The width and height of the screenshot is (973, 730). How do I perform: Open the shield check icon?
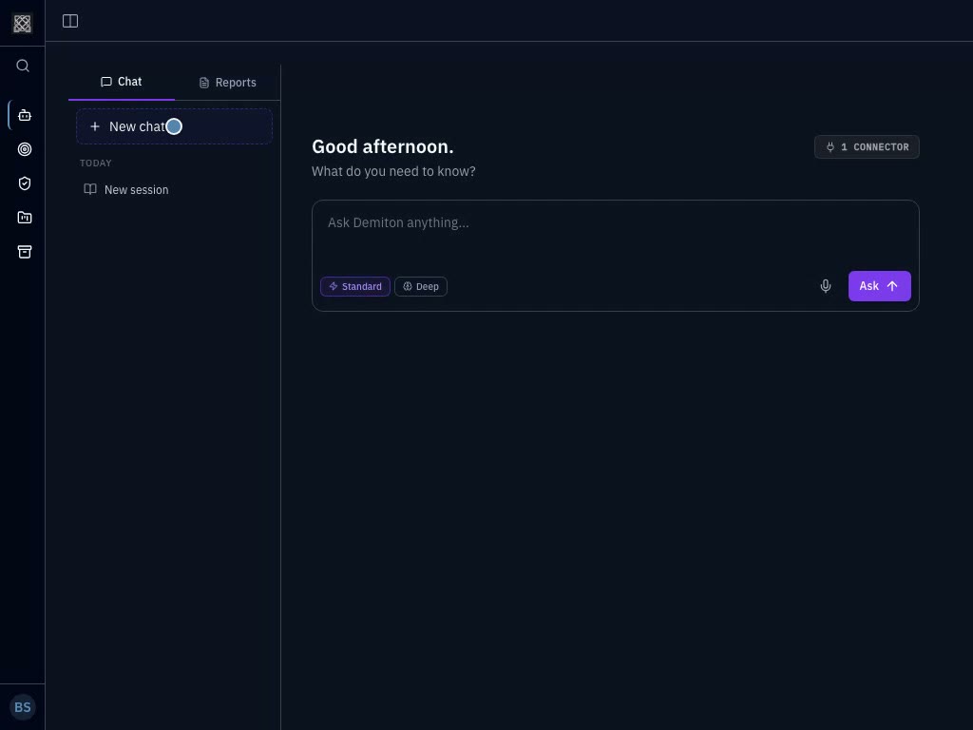point(25,183)
